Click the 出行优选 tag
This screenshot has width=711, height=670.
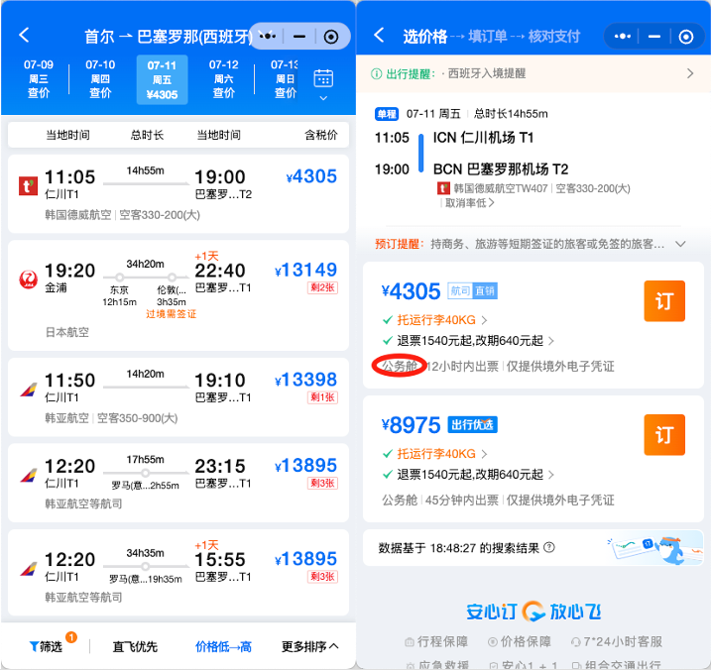click(472, 425)
